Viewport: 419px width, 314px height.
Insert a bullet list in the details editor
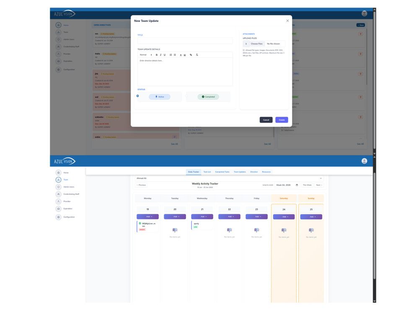(x=175, y=55)
